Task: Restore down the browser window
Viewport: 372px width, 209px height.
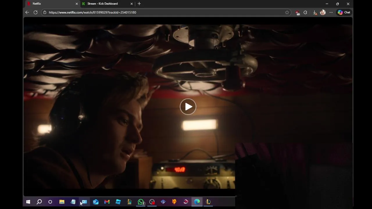Action: coord(337,4)
